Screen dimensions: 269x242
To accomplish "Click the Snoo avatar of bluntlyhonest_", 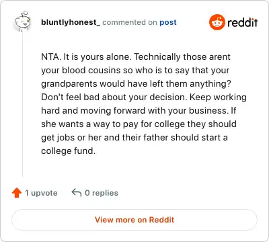I will [x=22, y=22].
